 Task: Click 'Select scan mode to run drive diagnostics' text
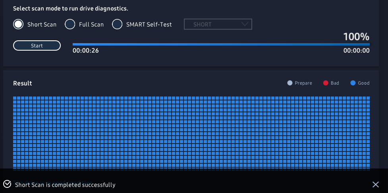[x=71, y=9]
